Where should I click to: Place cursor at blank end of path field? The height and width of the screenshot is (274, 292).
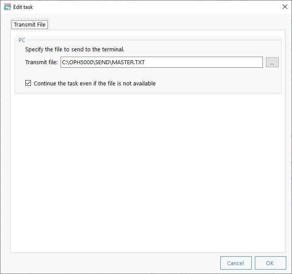(203, 62)
